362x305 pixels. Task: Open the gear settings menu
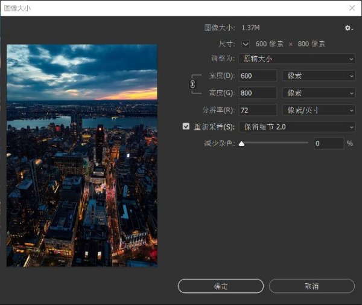click(x=349, y=28)
